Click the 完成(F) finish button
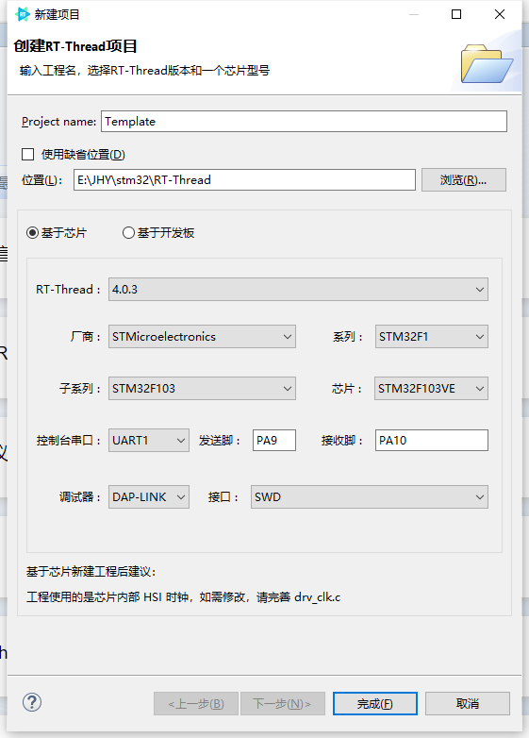 click(374, 704)
